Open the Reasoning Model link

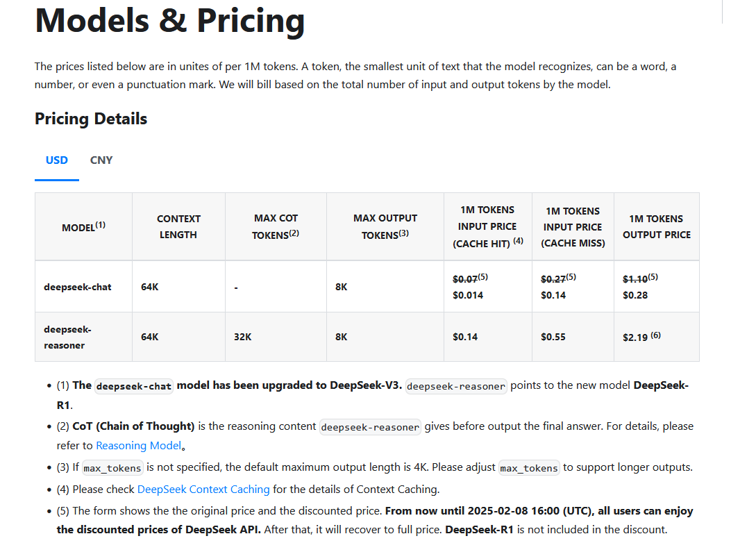point(138,446)
